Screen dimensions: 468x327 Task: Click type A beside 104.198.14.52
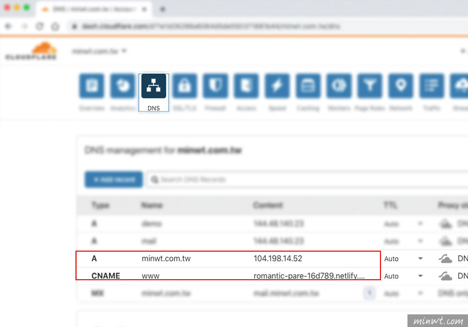click(94, 258)
